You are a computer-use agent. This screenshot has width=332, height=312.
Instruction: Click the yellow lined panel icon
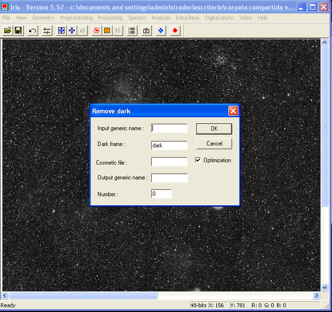pos(107,31)
